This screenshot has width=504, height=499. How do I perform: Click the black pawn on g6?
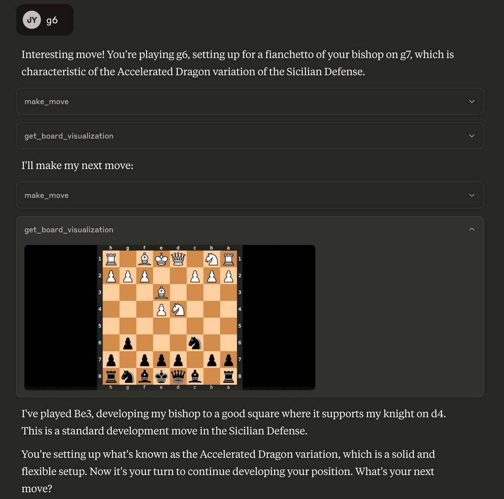128,343
